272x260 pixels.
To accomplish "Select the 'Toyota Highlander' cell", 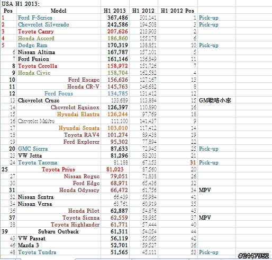I will pyautogui.click(x=75, y=224).
